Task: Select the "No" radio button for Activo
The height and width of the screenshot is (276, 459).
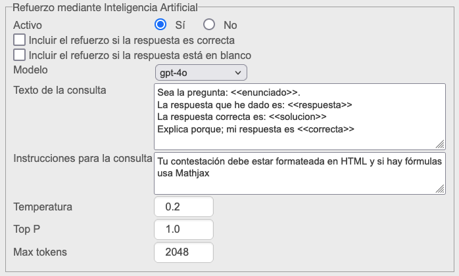Action: pyautogui.click(x=209, y=25)
